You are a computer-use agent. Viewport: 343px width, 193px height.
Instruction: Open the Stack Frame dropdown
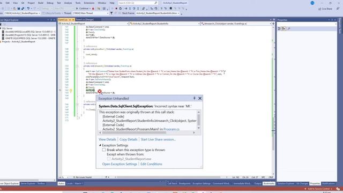pyautogui.click(x=158, y=13)
